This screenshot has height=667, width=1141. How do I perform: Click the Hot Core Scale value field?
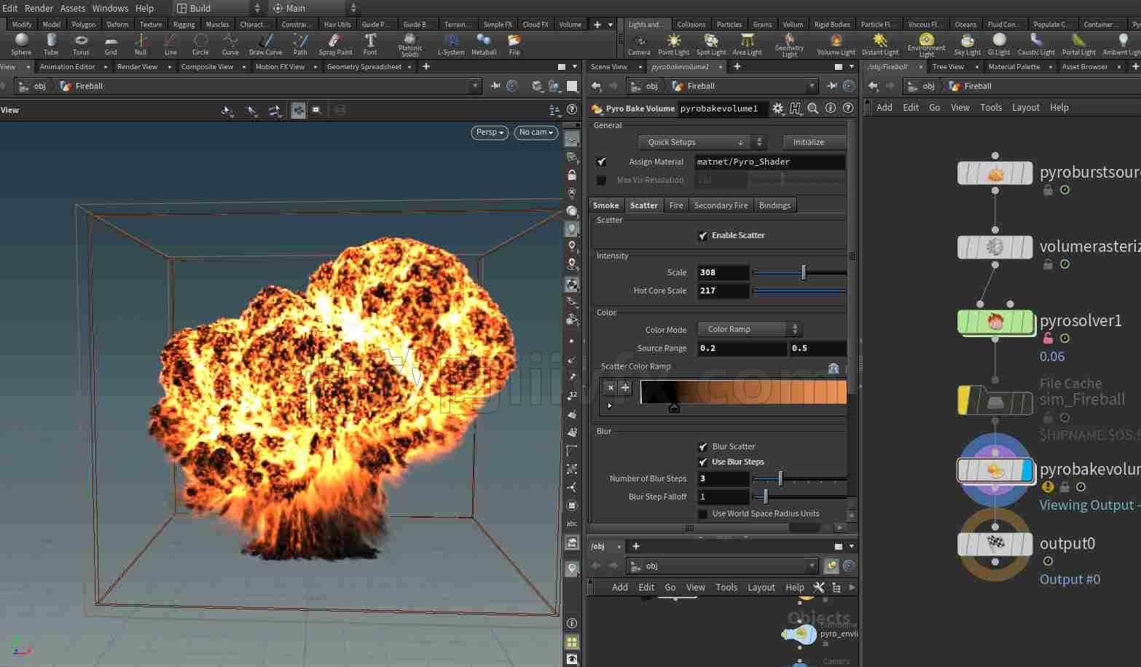723,291
